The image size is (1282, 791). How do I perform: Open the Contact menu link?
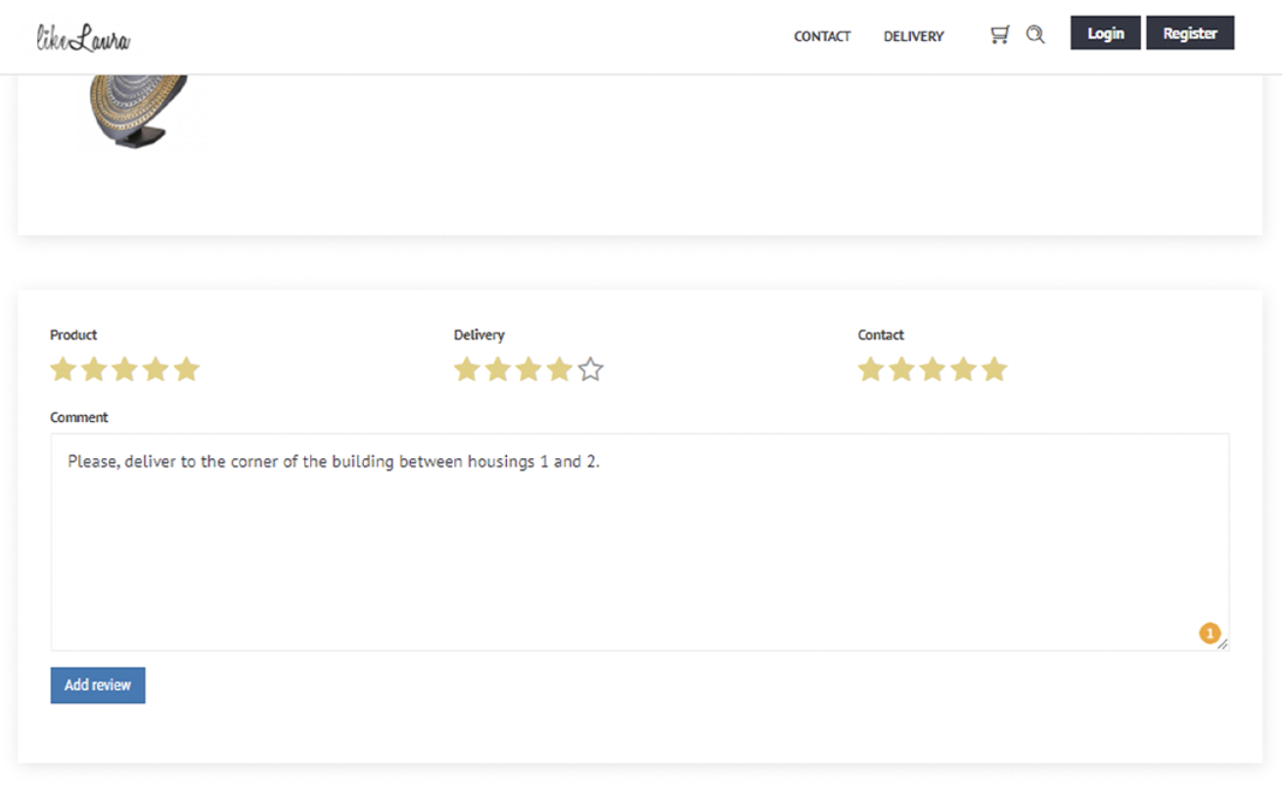pyautogui.click(x=822, y=36)
